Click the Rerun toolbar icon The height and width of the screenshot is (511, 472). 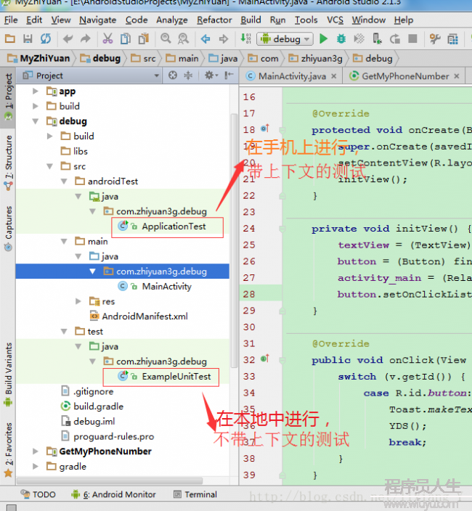(395, 38)
